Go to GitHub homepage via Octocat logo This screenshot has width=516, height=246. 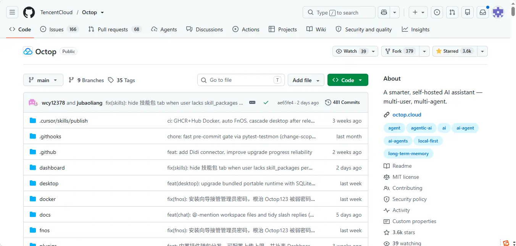pos(29,12)
